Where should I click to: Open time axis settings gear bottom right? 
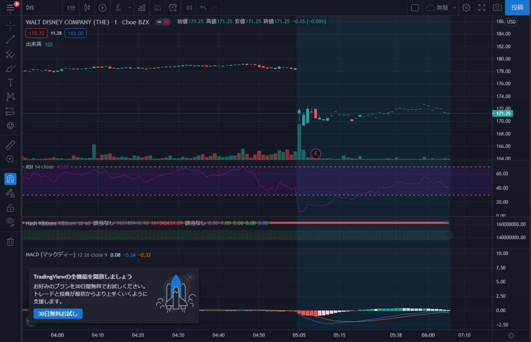[511, 335]
